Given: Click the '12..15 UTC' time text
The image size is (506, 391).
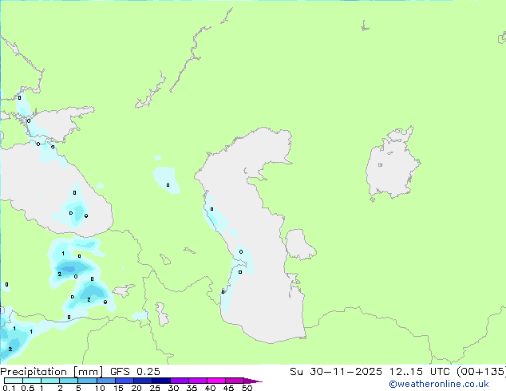Looking at the screenshot, I should click(419, 372).
